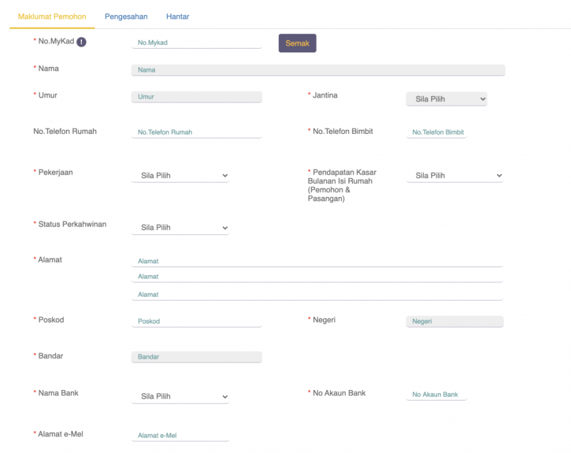Click the Bandar field
571x453 pixels.
pyautogui.click(x=196, y=357)
